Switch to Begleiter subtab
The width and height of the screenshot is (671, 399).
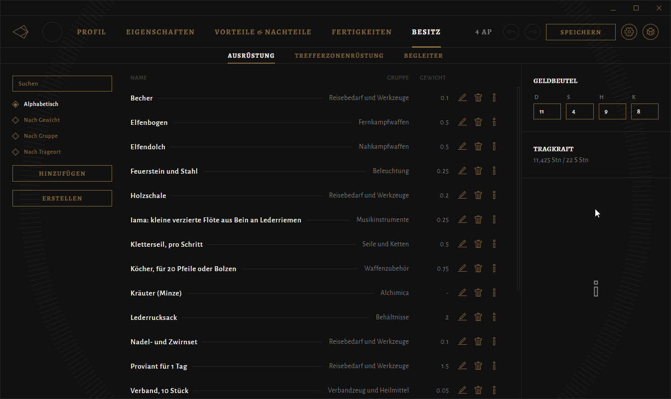pos(423,55)
